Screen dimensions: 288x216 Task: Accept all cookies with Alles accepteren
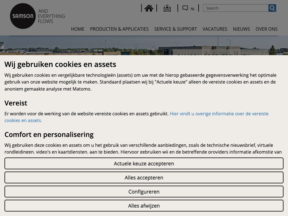144,177
